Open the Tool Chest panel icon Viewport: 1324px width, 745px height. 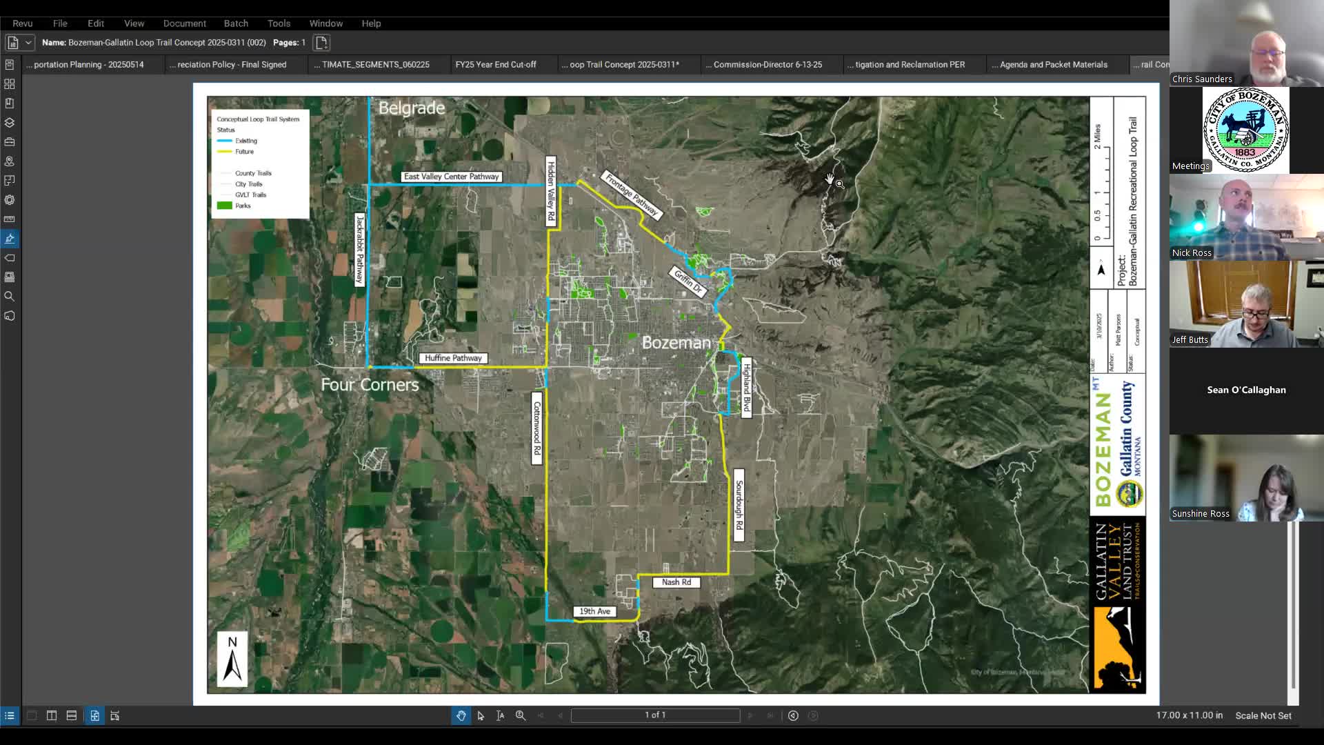tap(10, 141)
